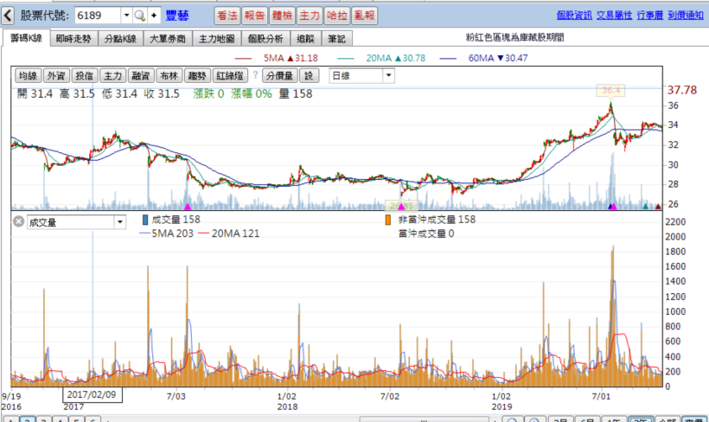709x422 pixels.
Task: Click the 2017/02/09 date cursor label
Action: coord(92,394)
